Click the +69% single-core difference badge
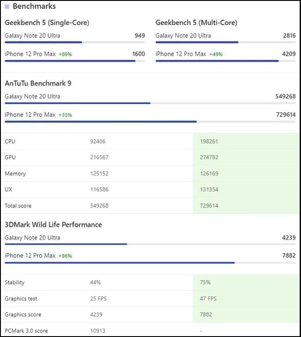Screen dimensions: 301x337 point(65,54)
